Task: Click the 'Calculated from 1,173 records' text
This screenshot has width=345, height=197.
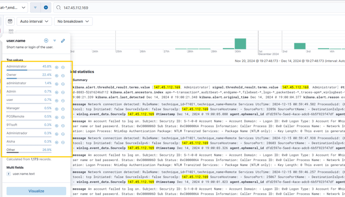Action: point(29,159)
